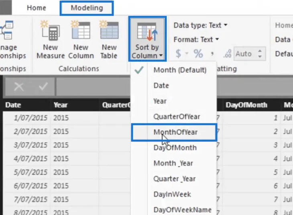293x215 pixels.
Task: Click the New Measure calculator icon
Action: point(51,31)
